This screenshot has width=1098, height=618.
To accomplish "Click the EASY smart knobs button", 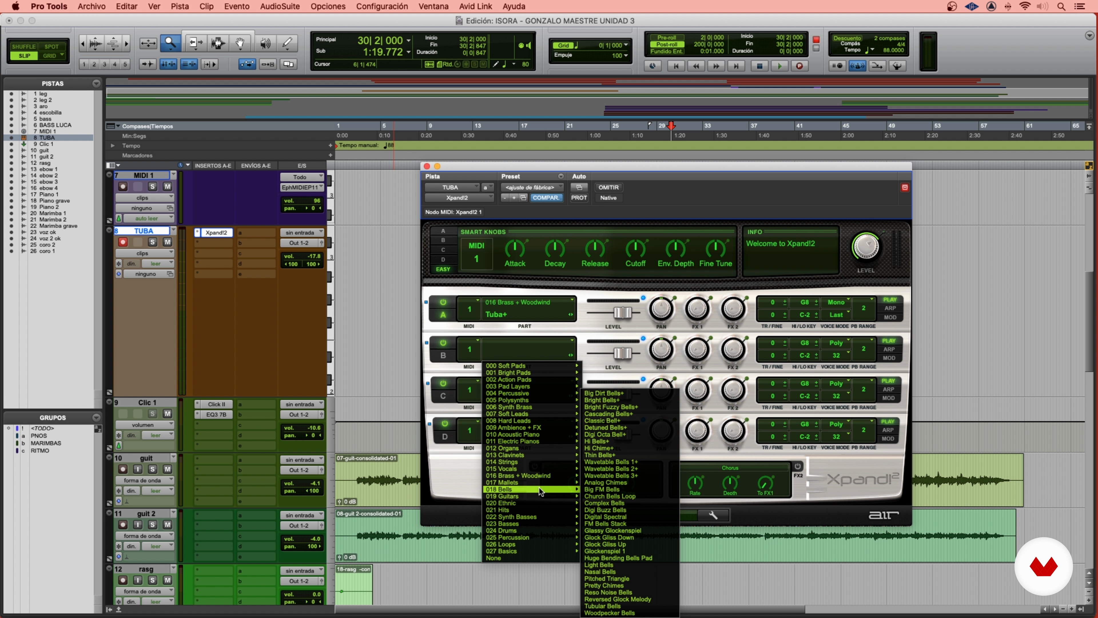I will pos(443,269).
